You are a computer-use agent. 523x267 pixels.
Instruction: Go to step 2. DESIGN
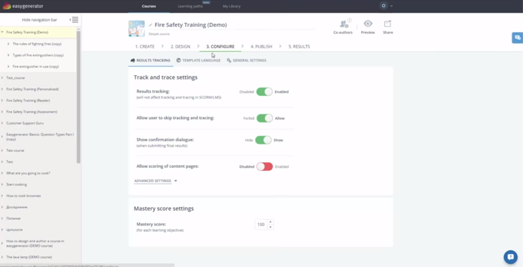180,46
